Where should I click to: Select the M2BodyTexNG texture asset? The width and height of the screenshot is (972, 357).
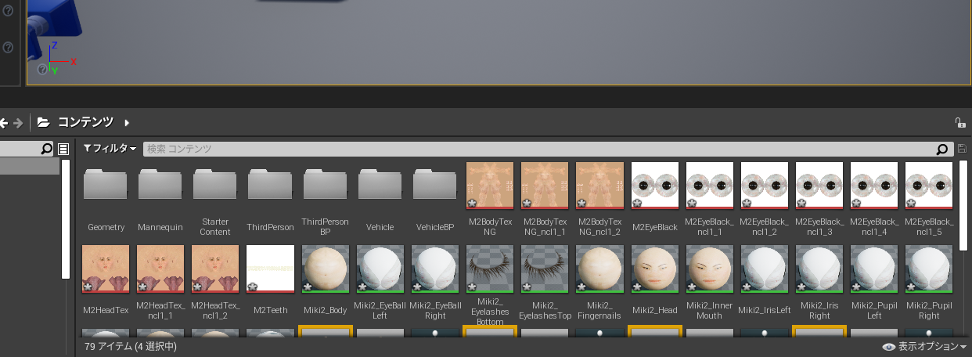[490, 186]
